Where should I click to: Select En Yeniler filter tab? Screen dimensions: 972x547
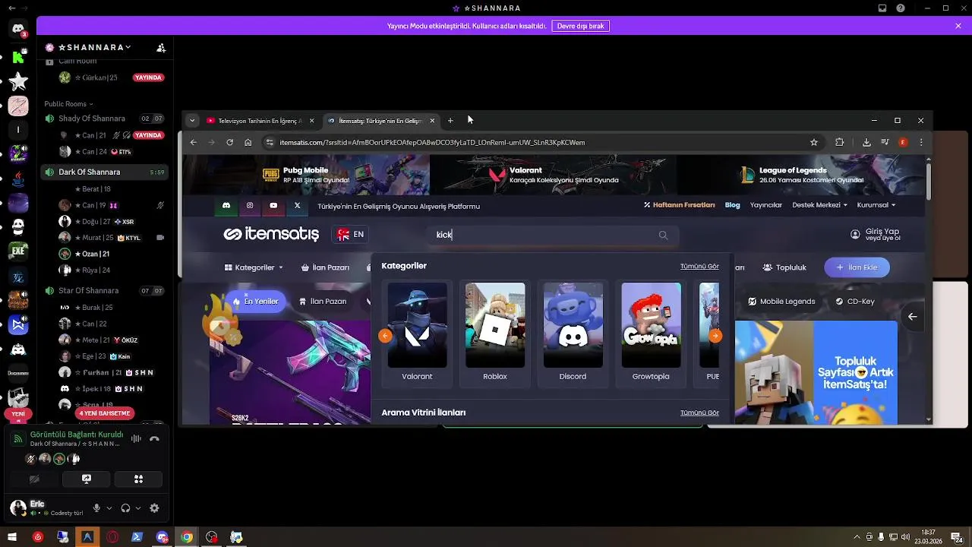255,302
